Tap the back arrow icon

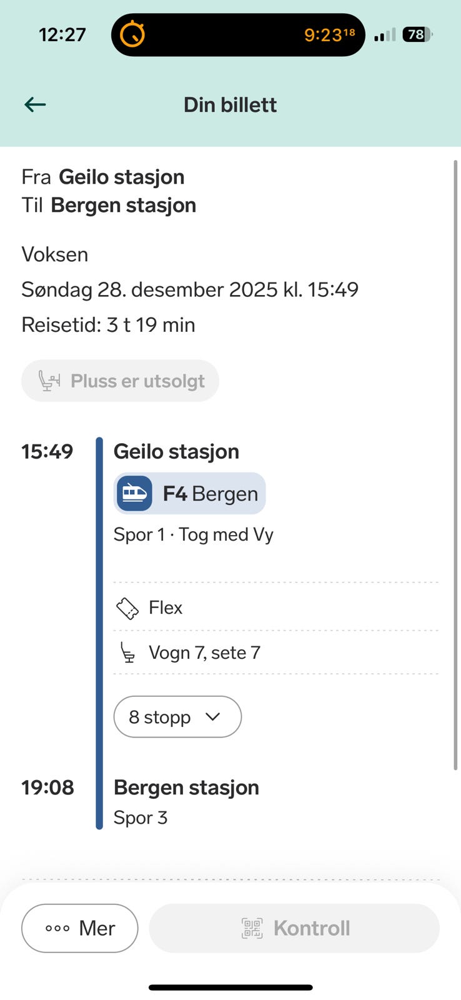35,104
